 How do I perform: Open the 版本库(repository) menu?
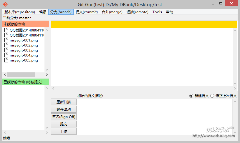click(x=20, y=12)
